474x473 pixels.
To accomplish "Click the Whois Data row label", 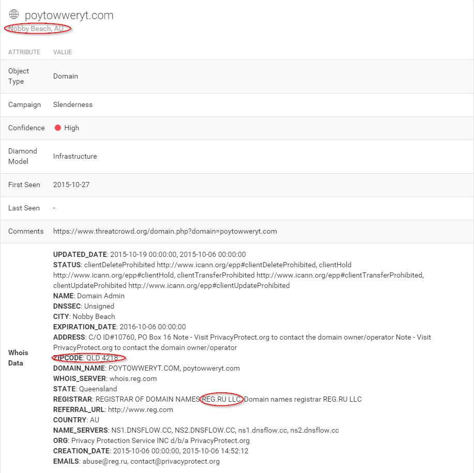I will coord(18,358).
